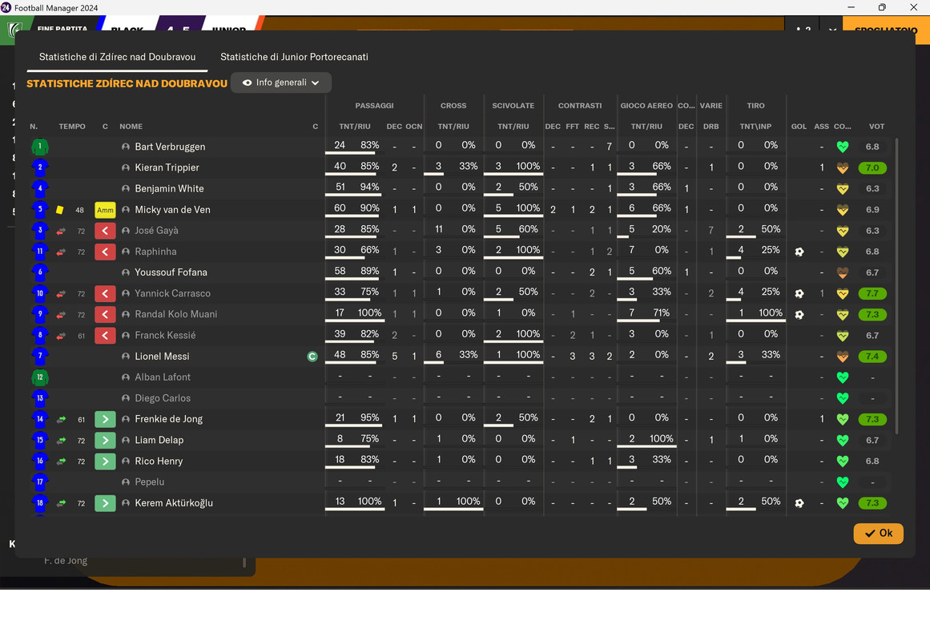This screenshot has width=930, height=641.
Task: Open Youssouf Fofana's player name link
Action: (x=171, y=272)
